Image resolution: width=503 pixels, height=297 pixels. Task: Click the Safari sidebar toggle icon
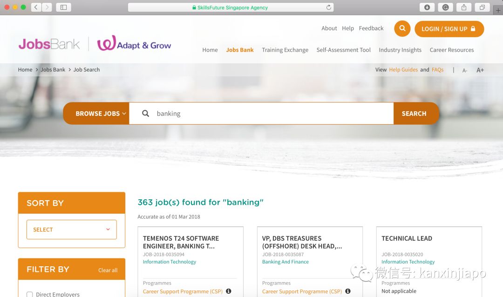63,7
